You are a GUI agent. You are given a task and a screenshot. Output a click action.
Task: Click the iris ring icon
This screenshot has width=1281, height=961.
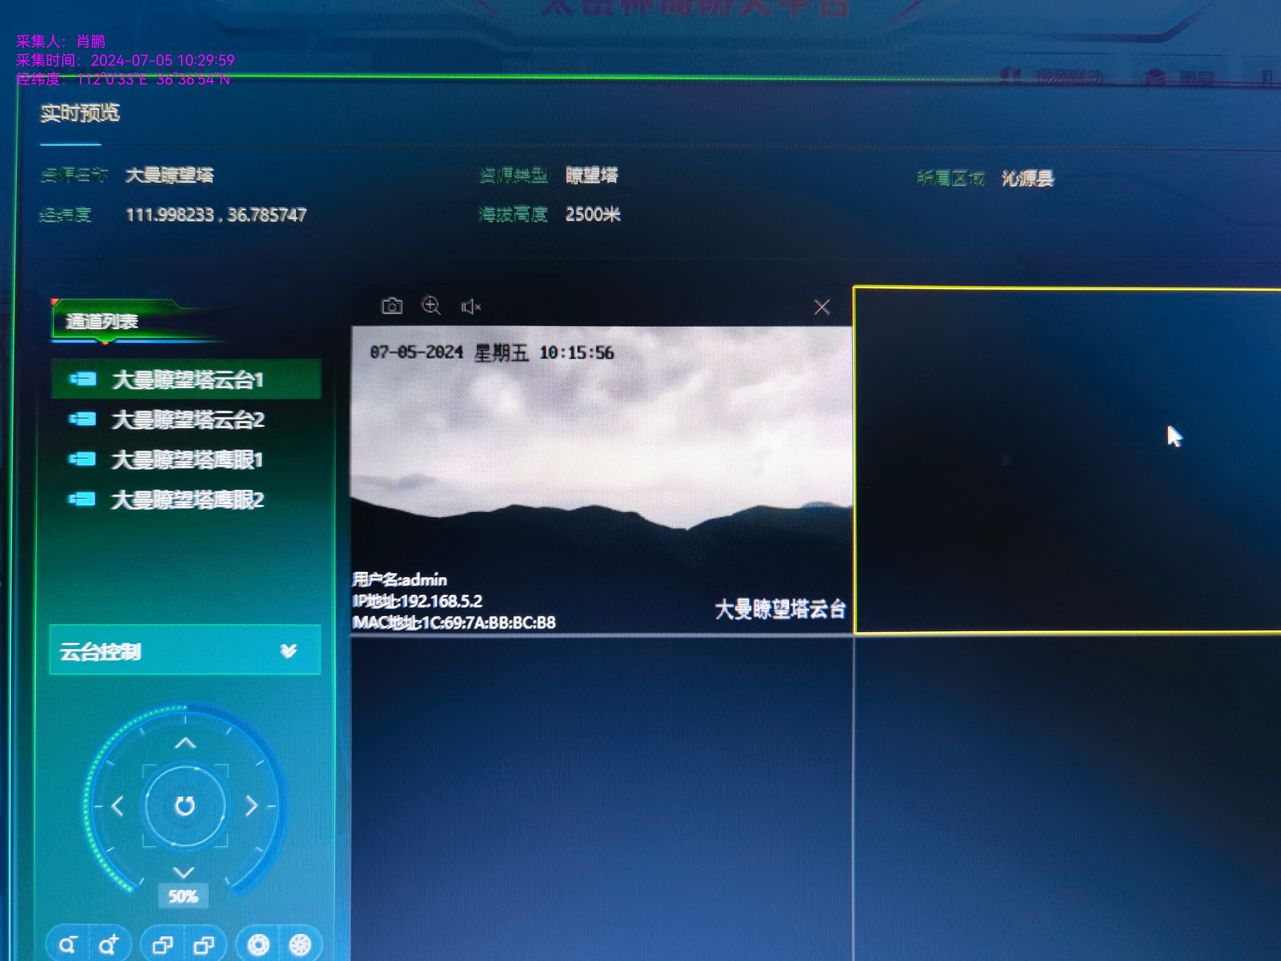[x=258, y=945]
